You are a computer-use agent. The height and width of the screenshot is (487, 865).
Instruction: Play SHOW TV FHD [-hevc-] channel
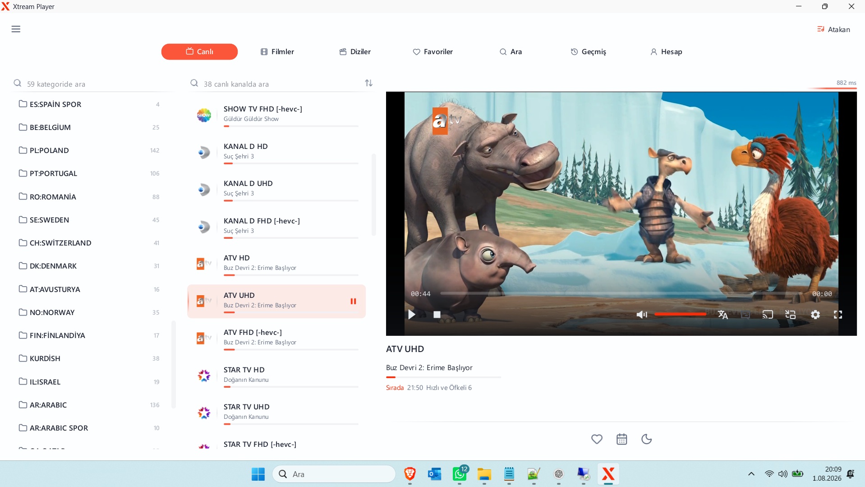(x=276, y=115)
